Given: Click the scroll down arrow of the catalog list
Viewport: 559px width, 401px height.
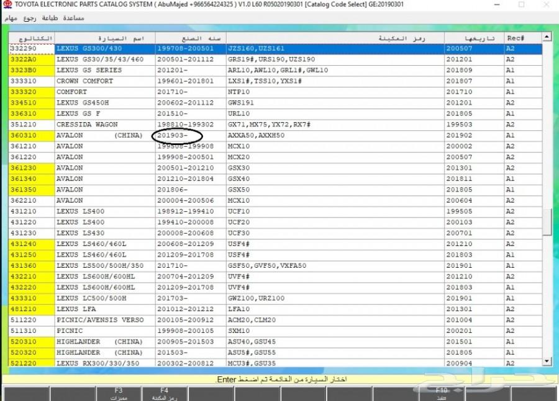Looking at the screenshot, I should click(x=546, y=361).
